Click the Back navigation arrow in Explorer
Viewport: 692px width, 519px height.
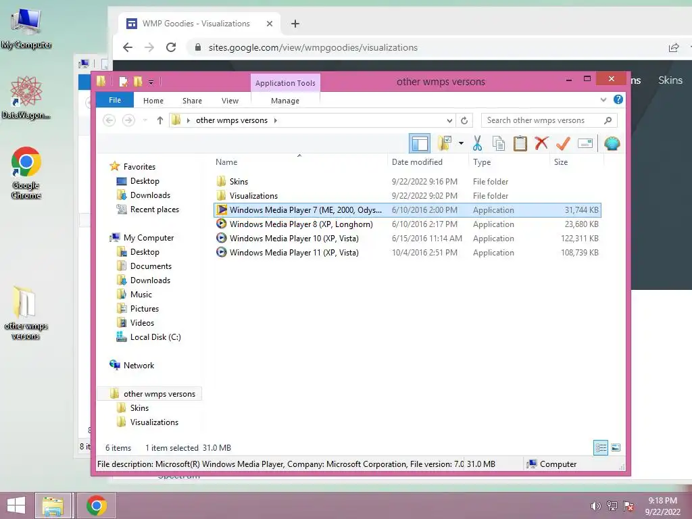109,120
